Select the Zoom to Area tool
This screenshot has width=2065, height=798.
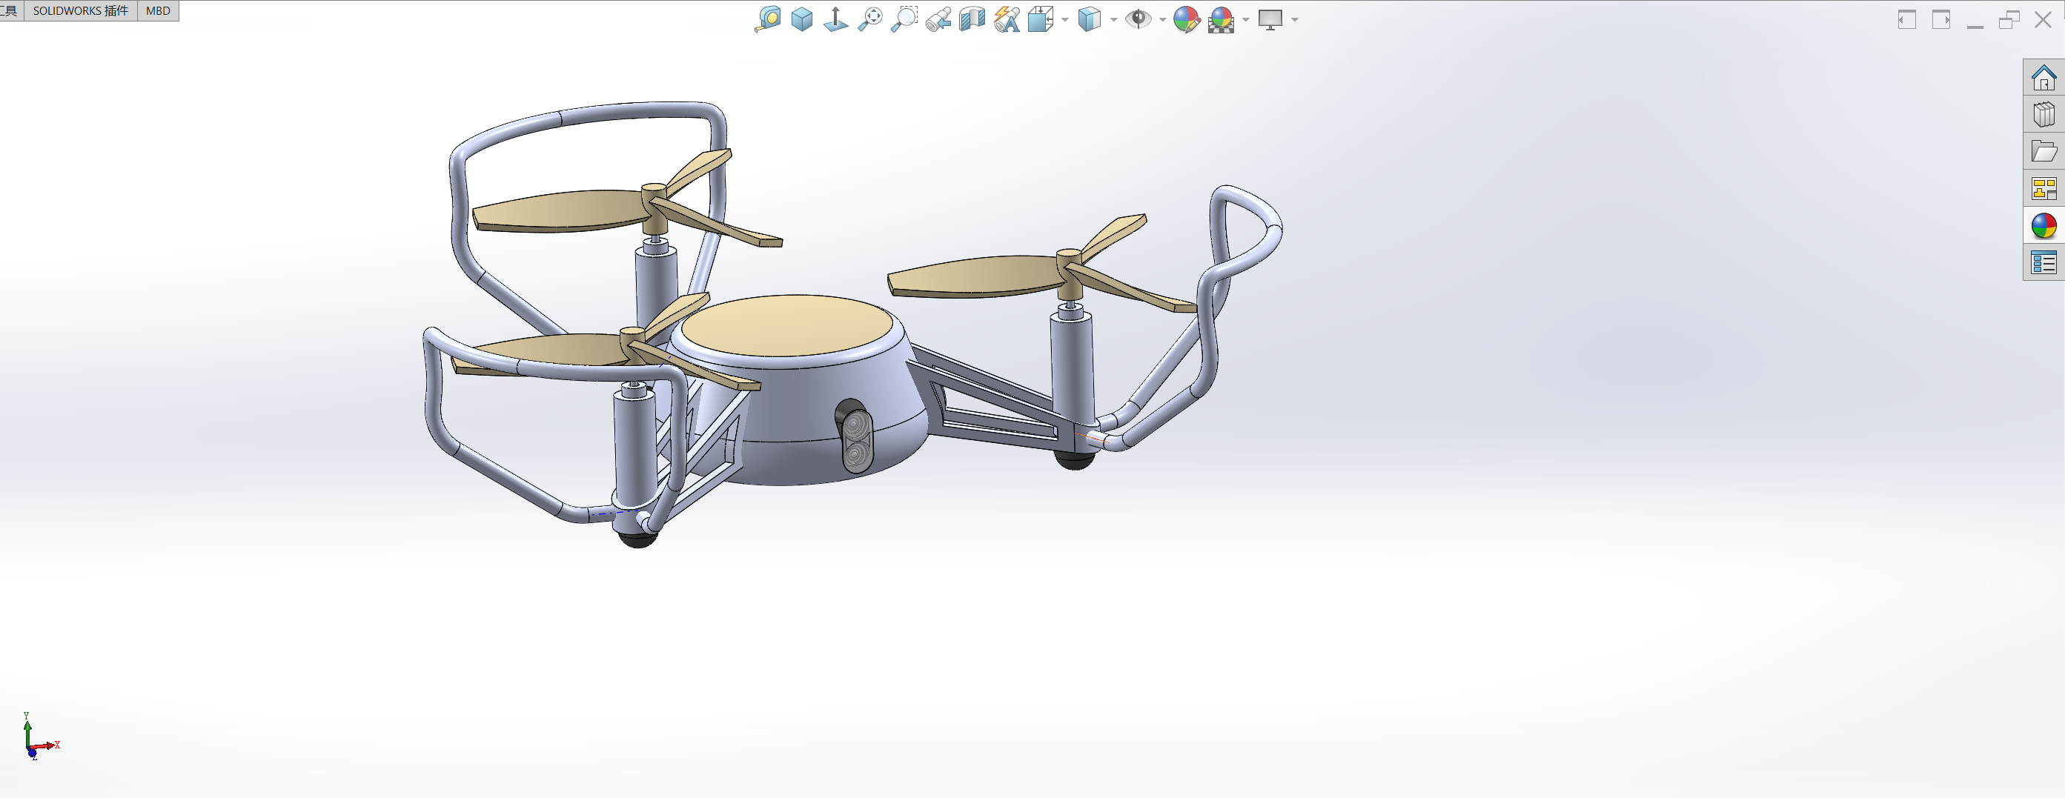(x=904, y=19)
